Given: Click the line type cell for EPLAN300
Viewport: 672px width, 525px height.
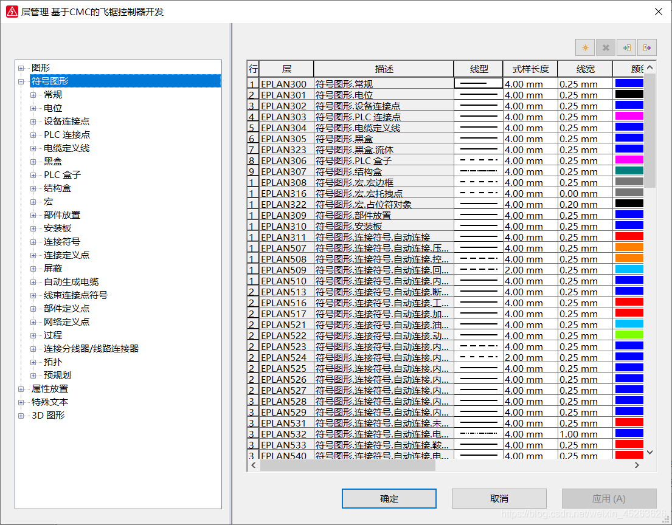Looking at the screenshot, I should click(x=479, y=84).
